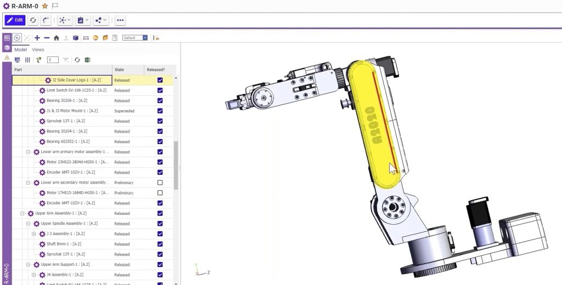
Task: Check Released box for Motor 17HS15-1684D-HG50-1
Action: (160, 193)
